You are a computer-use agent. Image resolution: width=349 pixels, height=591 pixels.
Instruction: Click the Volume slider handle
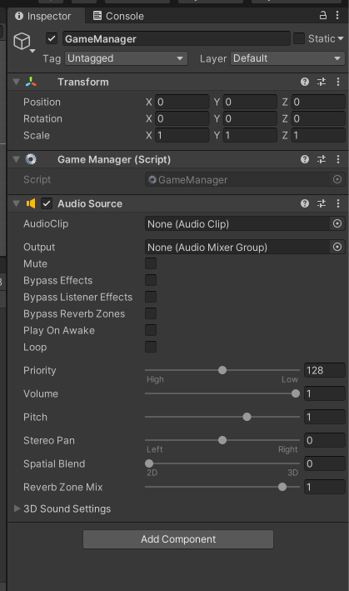296,393
